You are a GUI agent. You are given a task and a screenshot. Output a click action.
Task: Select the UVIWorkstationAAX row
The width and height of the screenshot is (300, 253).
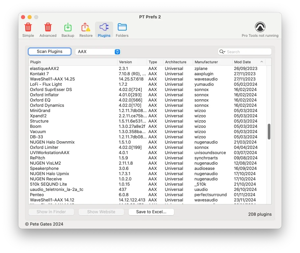click(147, 152)
